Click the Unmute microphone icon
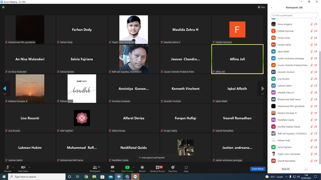321x180 pixels. (x=8, y=167)
